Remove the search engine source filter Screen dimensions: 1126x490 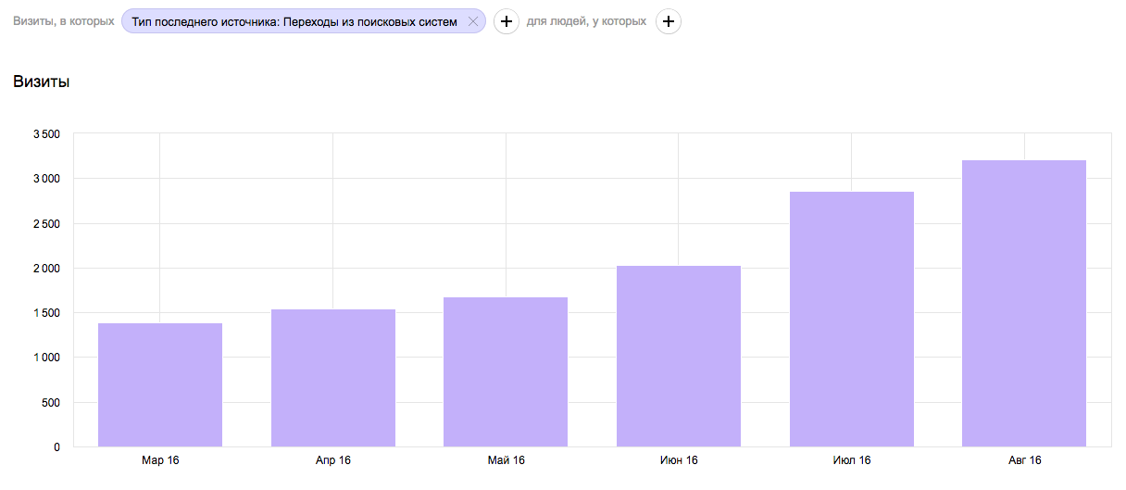[473, 21]
